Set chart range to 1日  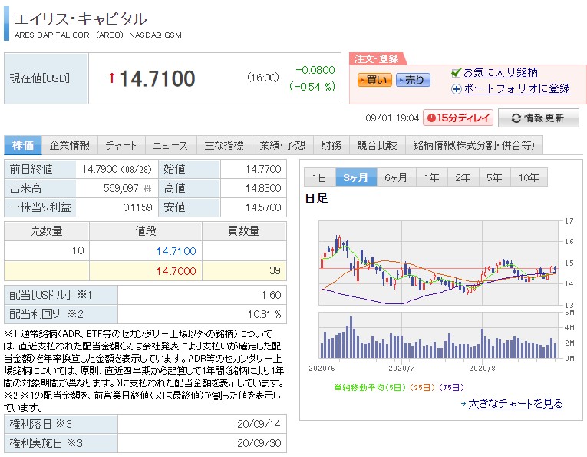pos(319,177)
